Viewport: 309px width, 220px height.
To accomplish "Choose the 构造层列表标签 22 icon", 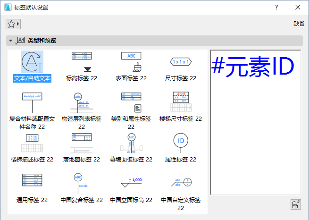I will (x=82, y=102).
